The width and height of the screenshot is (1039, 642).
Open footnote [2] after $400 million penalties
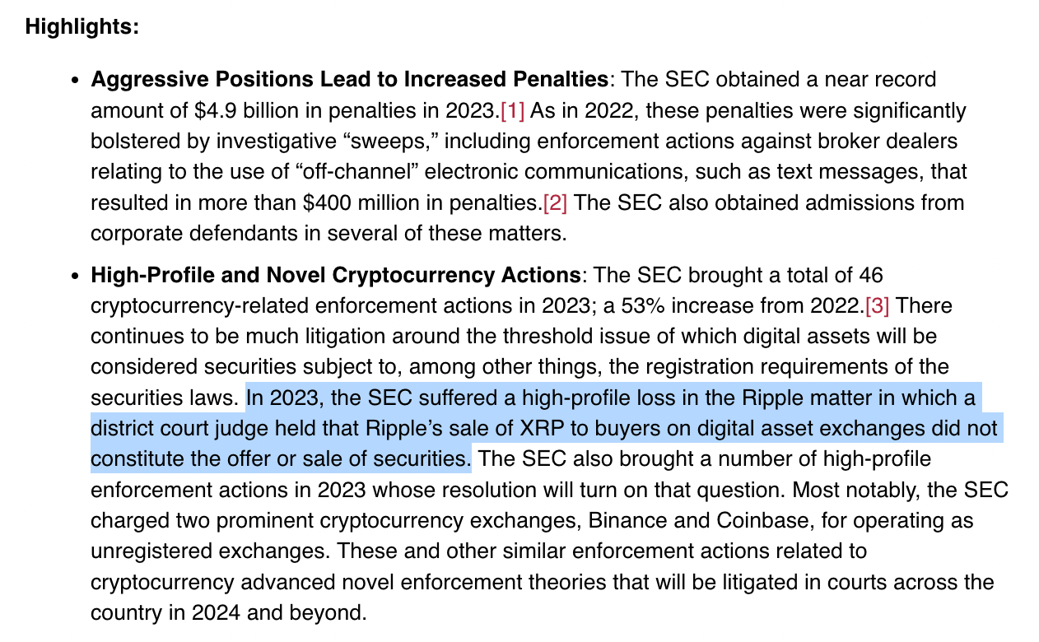[x=555, y=202]
